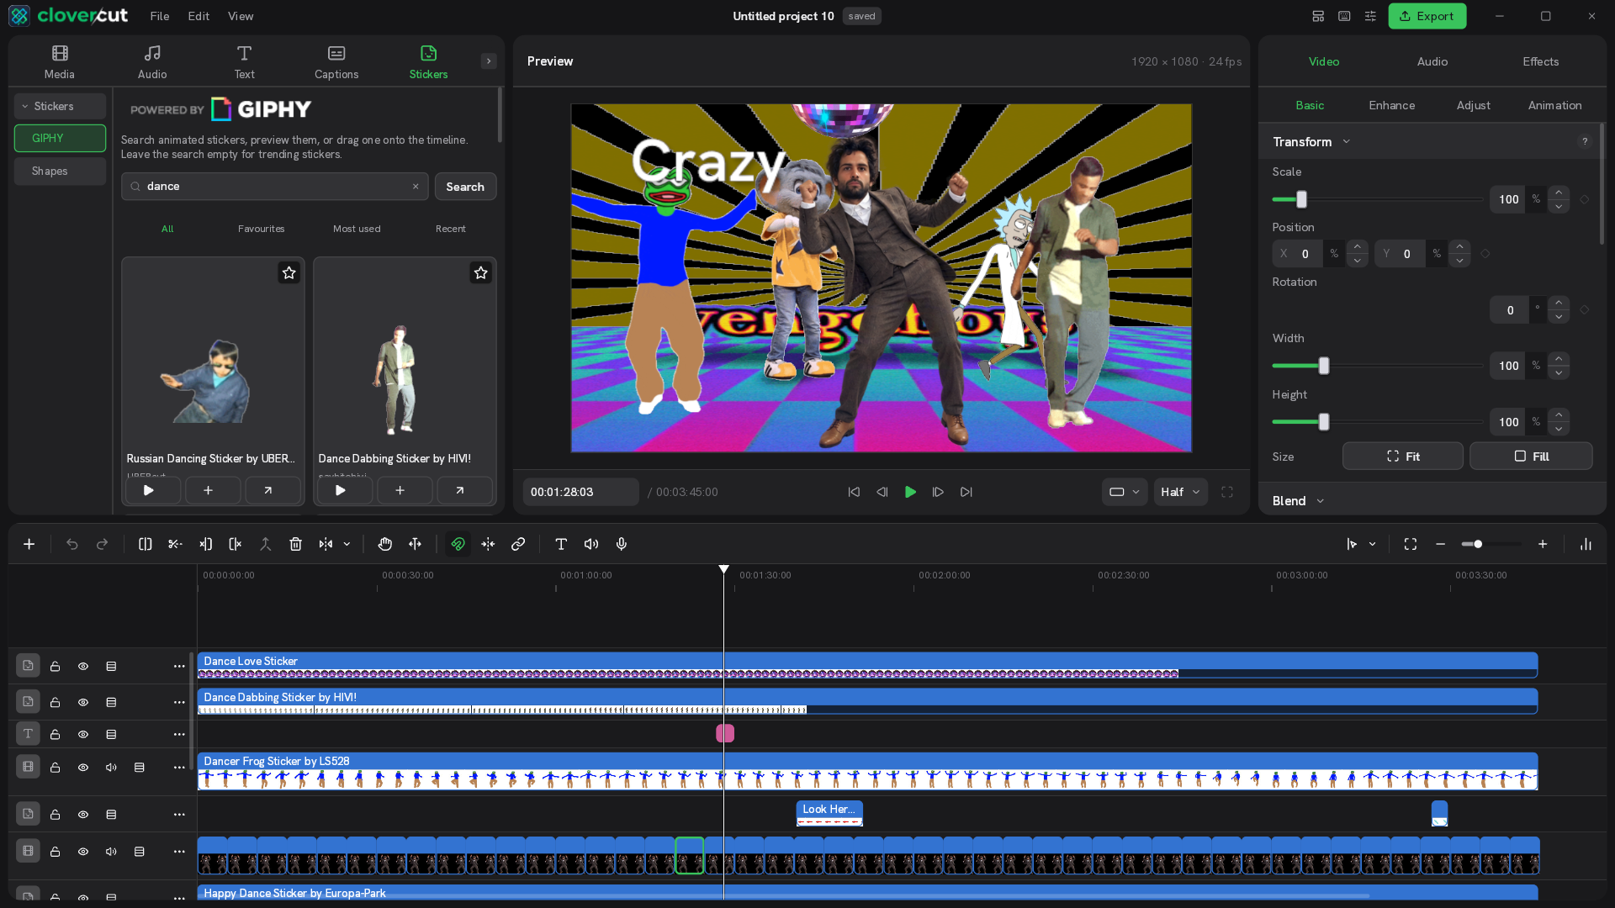
Task: Select the hand pan tool
Action: coord(385,544)
